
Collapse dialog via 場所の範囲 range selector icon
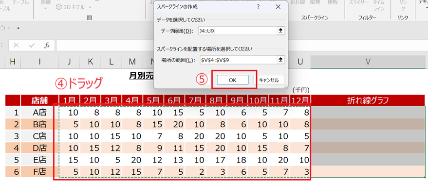tap(280, 60)
